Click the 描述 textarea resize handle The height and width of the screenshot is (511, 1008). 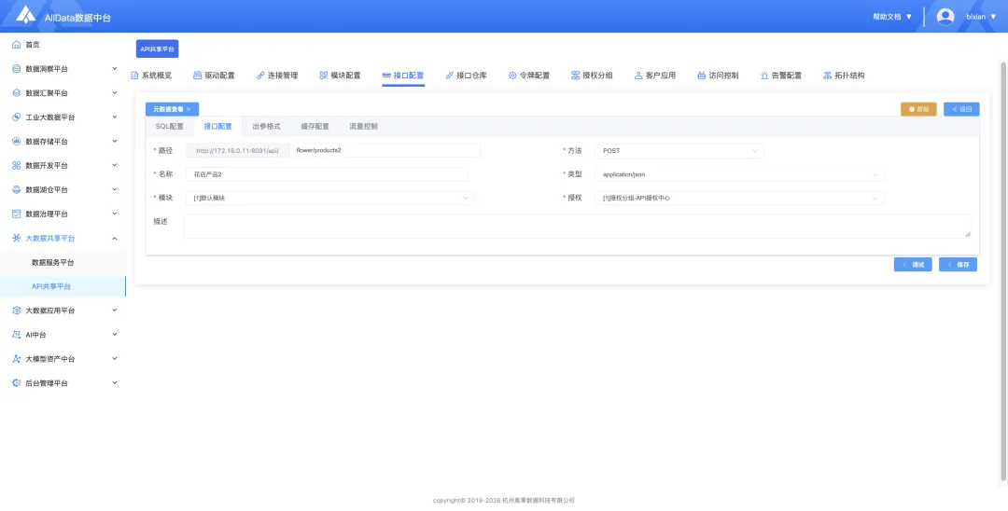(x=968, y=234)
